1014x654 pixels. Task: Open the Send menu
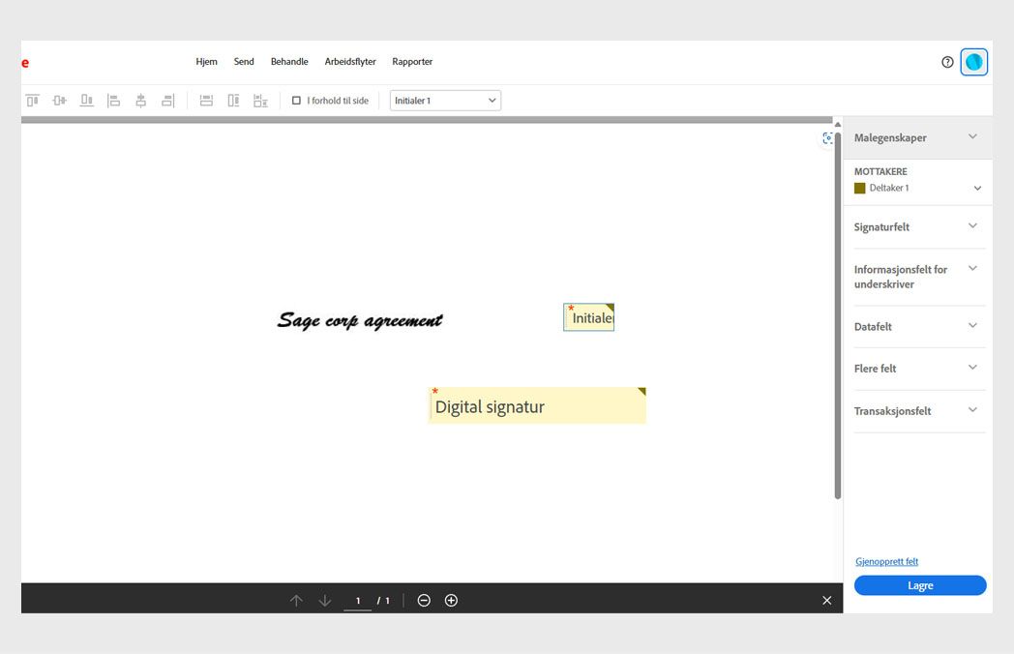click(x=244, y=62)
